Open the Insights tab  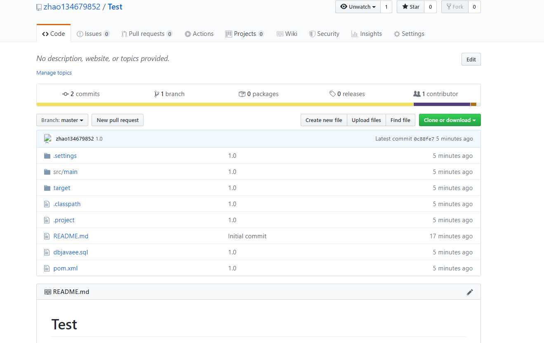(x=366, y=34)
